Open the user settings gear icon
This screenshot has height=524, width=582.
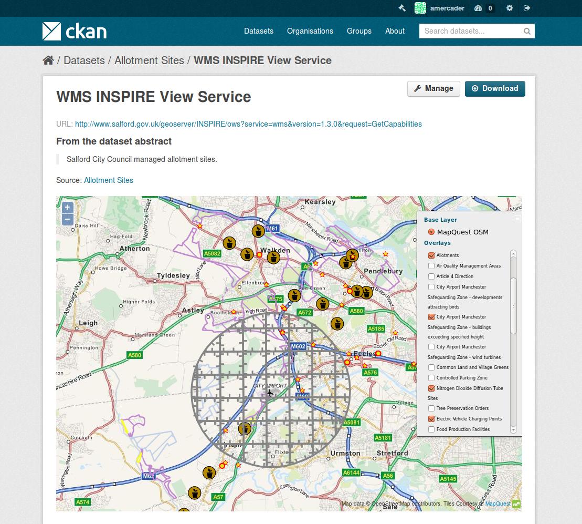point(510,8)
